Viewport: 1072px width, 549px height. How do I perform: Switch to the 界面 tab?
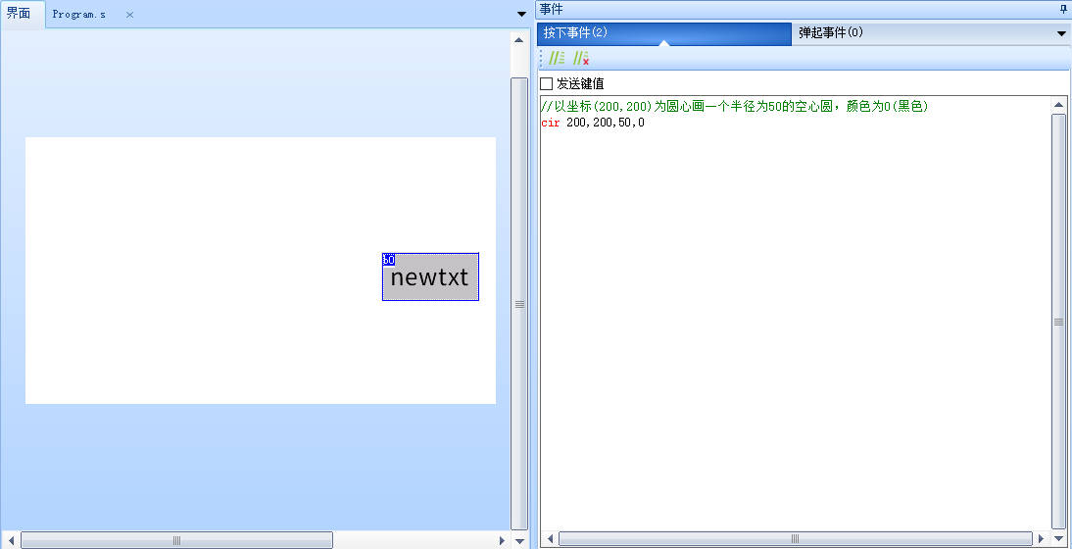(x=20, y=14)
